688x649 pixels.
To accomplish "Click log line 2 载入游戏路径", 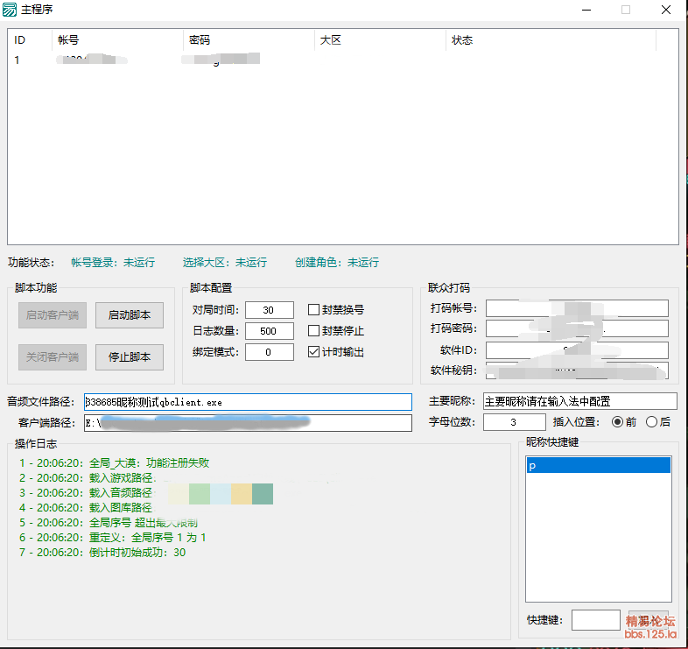I will pyautogui.click(x=88, y=477).
